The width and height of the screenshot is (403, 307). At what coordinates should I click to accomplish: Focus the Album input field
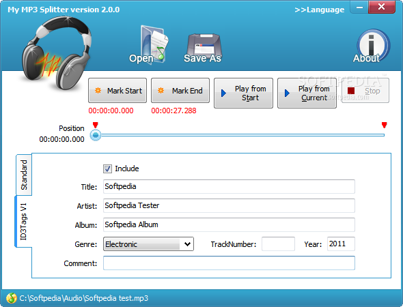pos(229,224)
